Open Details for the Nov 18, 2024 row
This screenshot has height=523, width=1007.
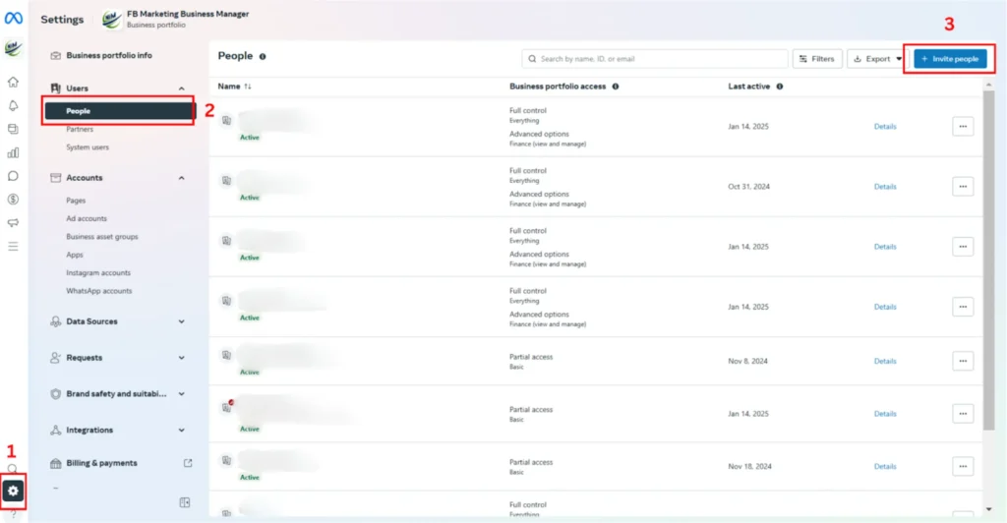pos(885,467)
